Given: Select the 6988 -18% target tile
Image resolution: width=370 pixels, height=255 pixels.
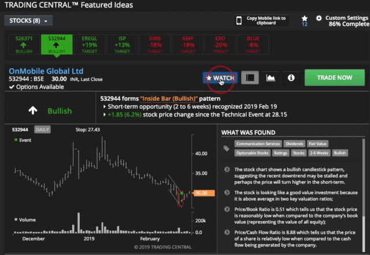Looking at the screenshot, I should coord(155,45).
